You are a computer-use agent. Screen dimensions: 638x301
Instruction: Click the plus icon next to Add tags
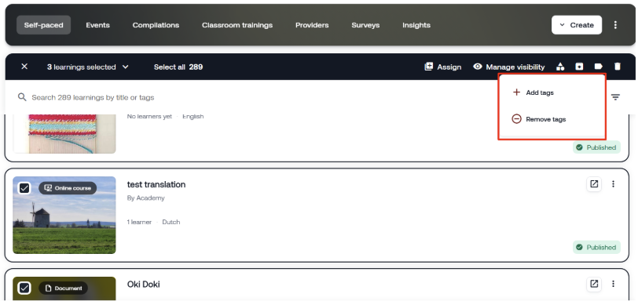point(516,92)
